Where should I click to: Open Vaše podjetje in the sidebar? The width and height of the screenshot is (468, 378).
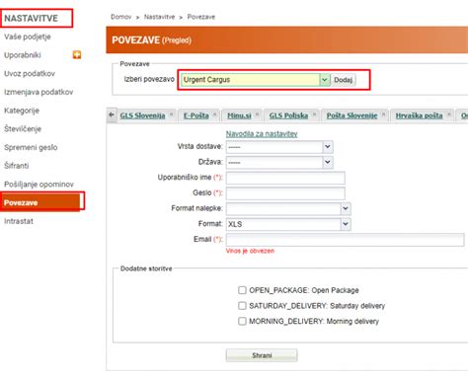28,37
